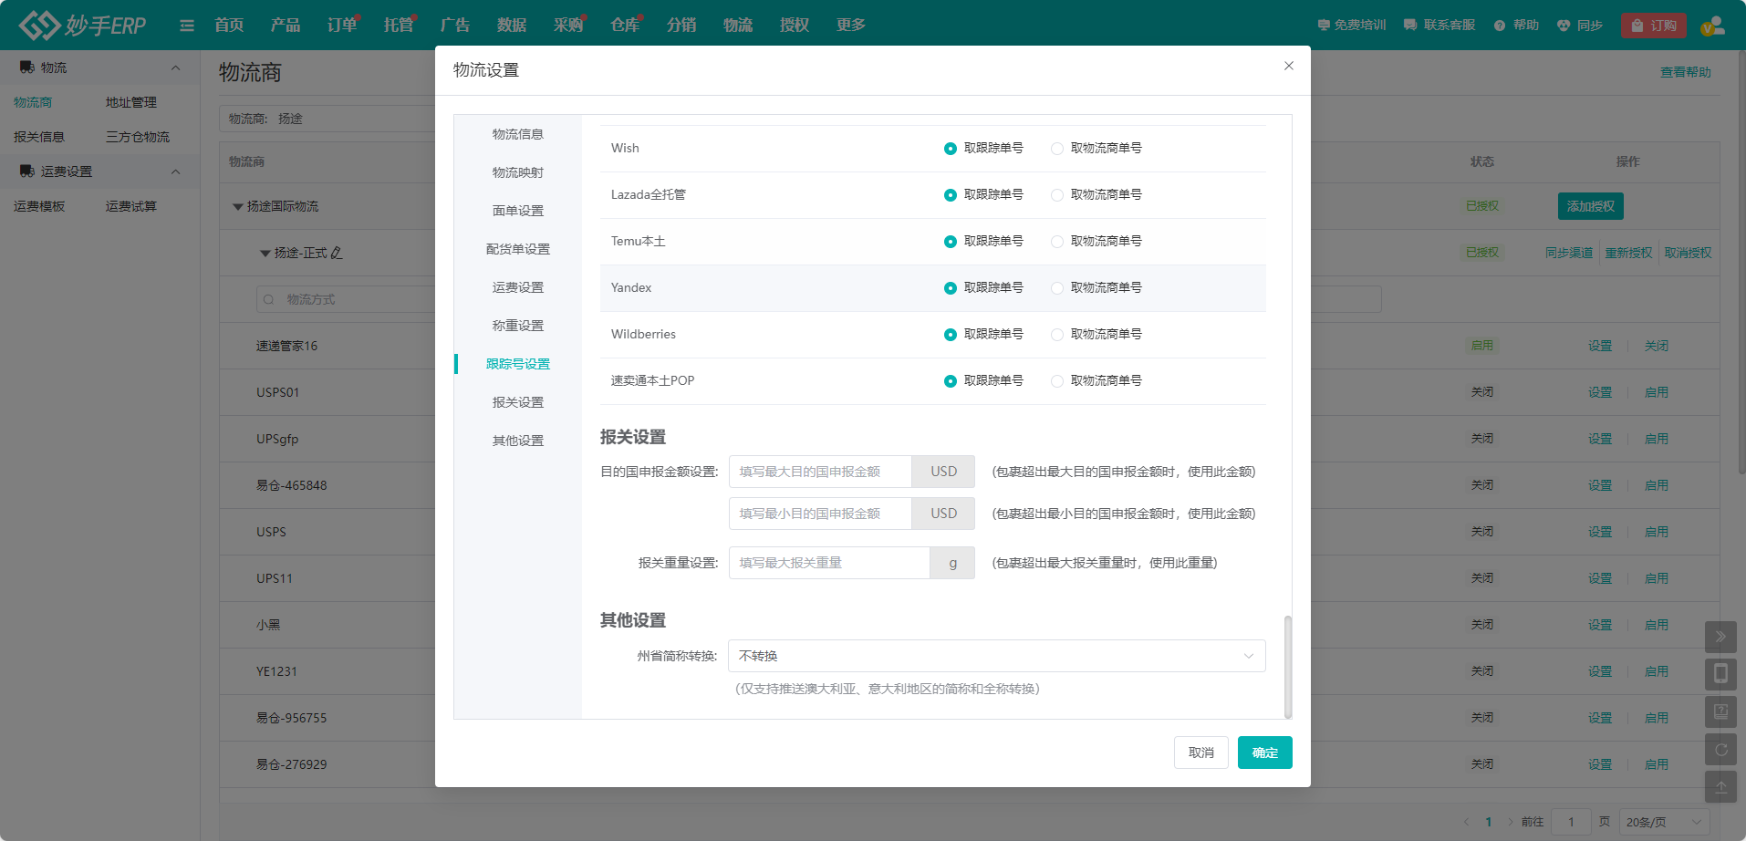
Task: Click the 联系客服 customer service icon
Action: (x=1409, y=25)
